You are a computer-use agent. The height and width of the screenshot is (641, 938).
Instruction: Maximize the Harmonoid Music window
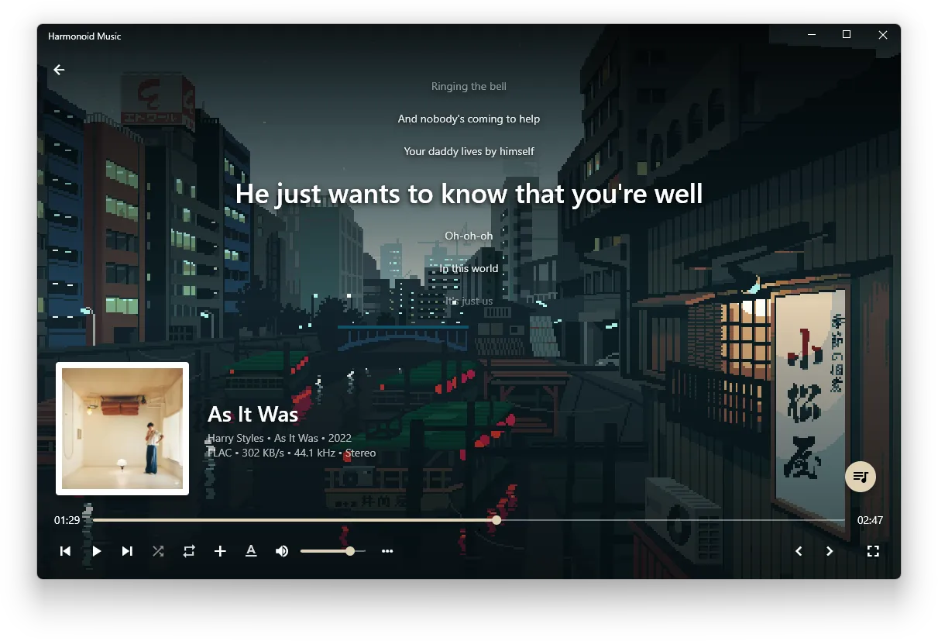tap(847, 35)
